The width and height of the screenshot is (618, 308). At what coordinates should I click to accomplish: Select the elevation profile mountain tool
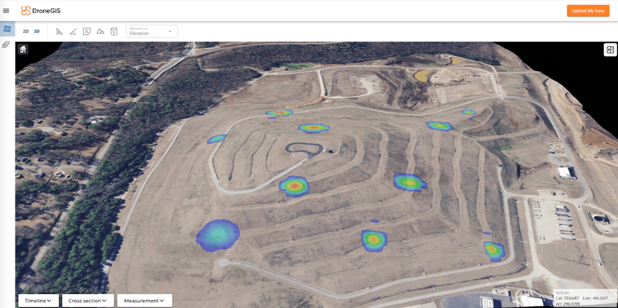click(100, 31)
